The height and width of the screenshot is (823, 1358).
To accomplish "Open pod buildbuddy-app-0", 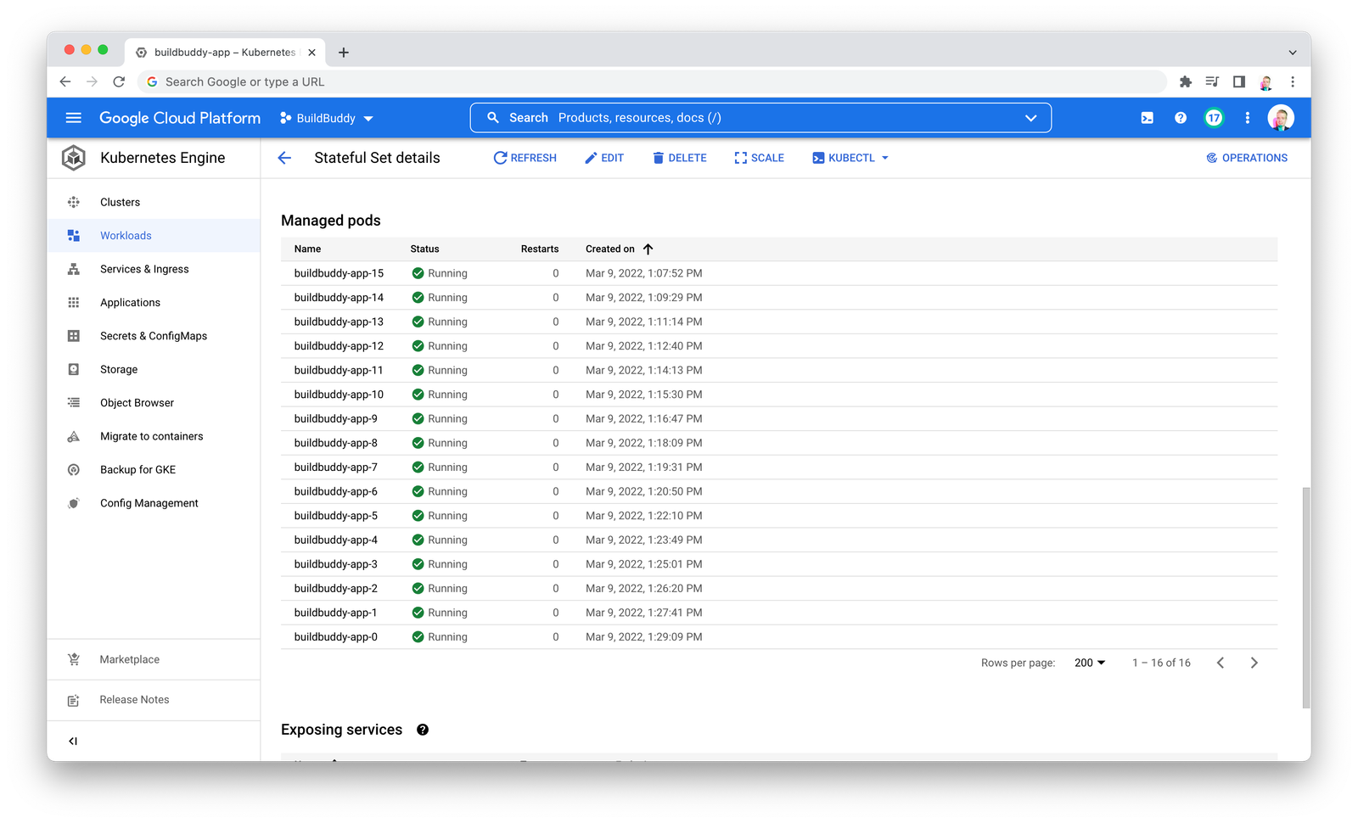I will (336, 637).
